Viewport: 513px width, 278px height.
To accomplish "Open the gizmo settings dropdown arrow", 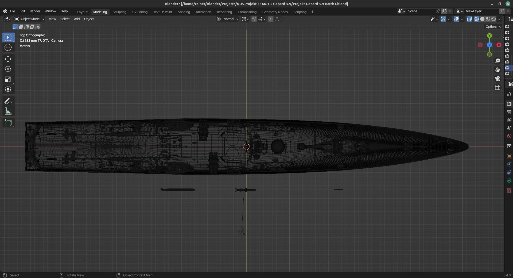I will coord(449,19).
